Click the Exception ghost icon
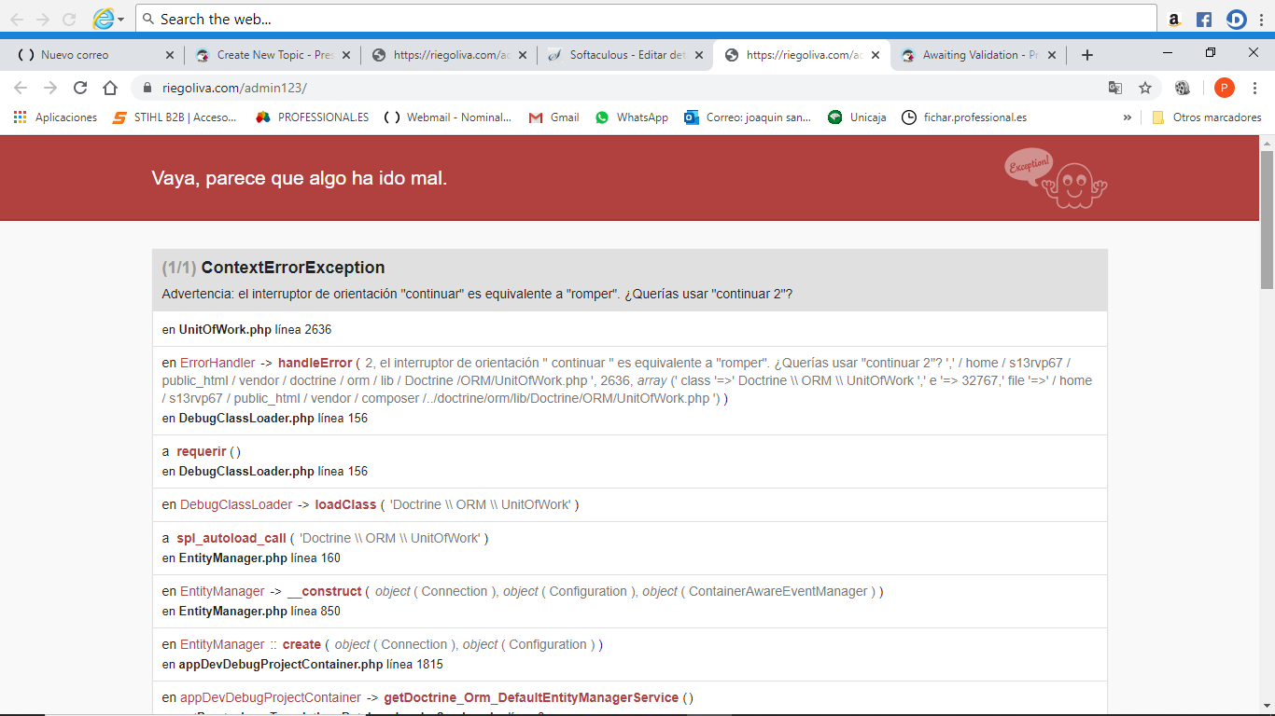 point(1056,178)
